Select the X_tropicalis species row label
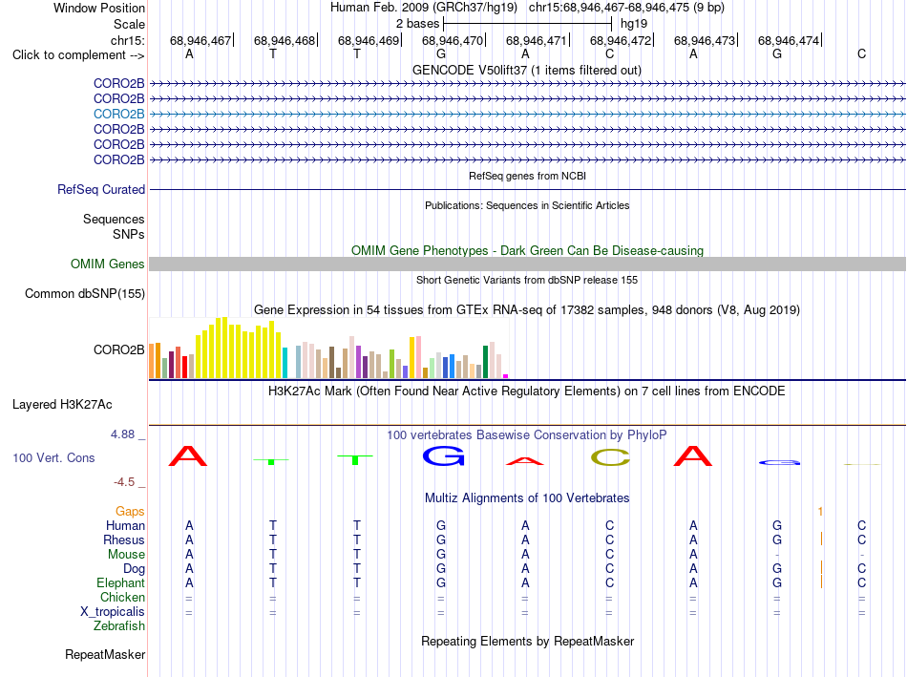Image resolution: width=907 pixels, height=677 pixels. click(x=113, y=612)
